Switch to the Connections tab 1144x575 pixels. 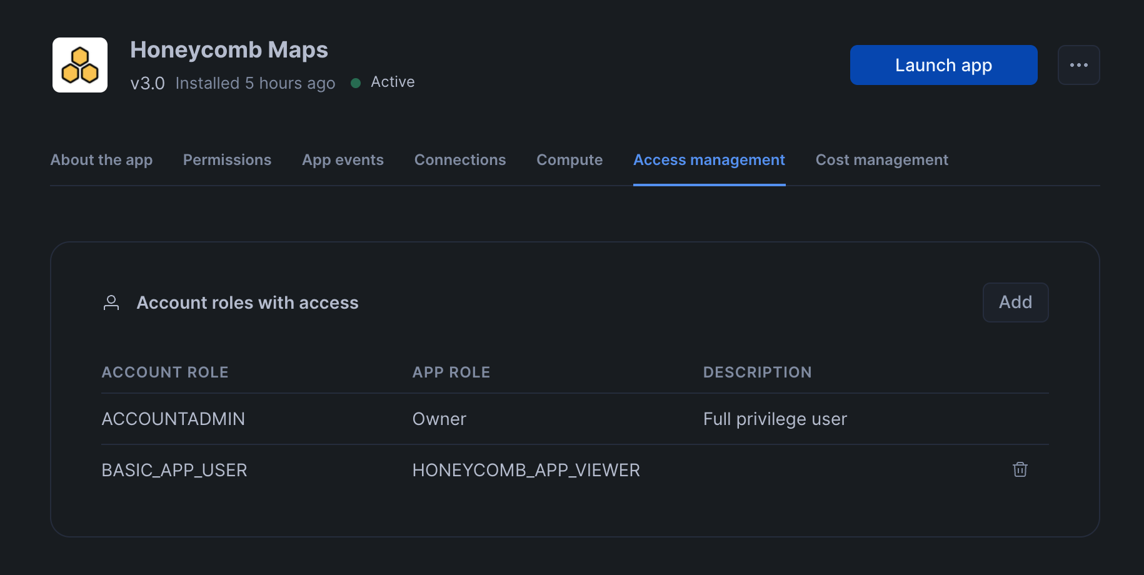click(459, 160)
